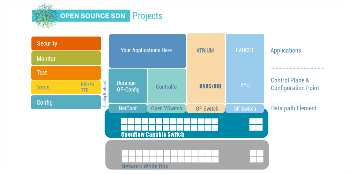Select the ATRIUM application block
Screen dimensions: 349x174
[205, 50]
